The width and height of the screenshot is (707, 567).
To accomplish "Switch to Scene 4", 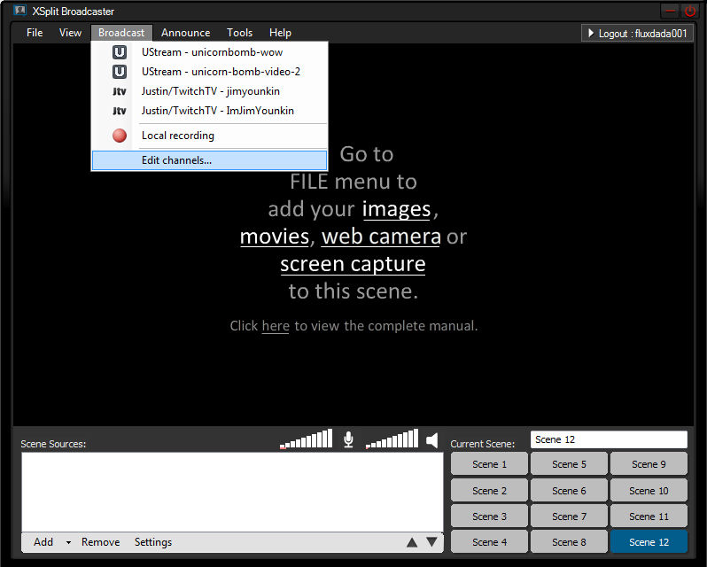I will click(489, 542).
